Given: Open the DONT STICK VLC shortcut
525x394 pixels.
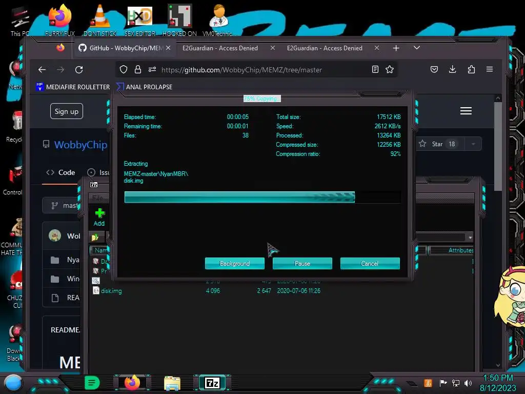Looking at the screenshot, I should tap(100, 20).
